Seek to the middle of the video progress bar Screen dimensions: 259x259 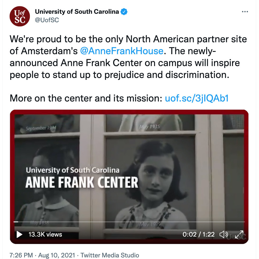point(129,222)
